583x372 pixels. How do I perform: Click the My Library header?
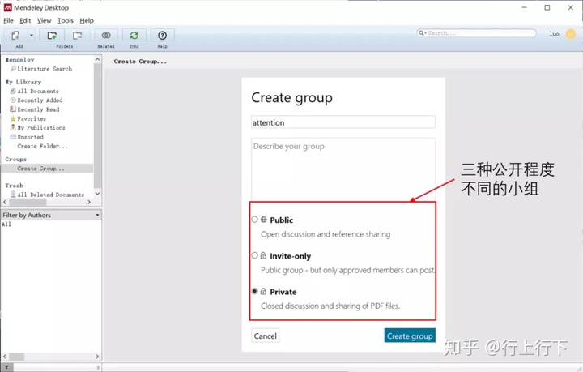23,82
